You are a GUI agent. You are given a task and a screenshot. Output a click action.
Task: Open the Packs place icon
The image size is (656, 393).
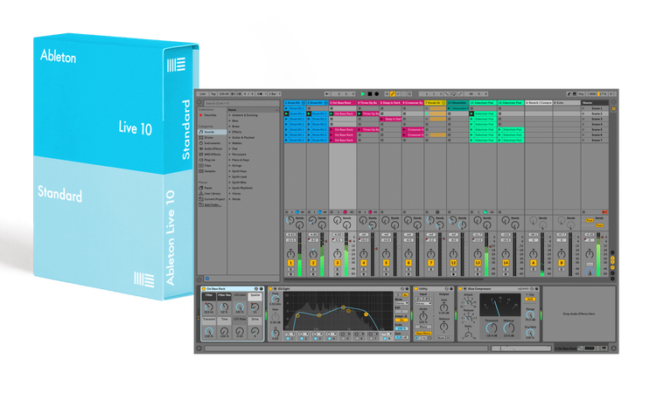pyautogui.click(x=201, y=188)
